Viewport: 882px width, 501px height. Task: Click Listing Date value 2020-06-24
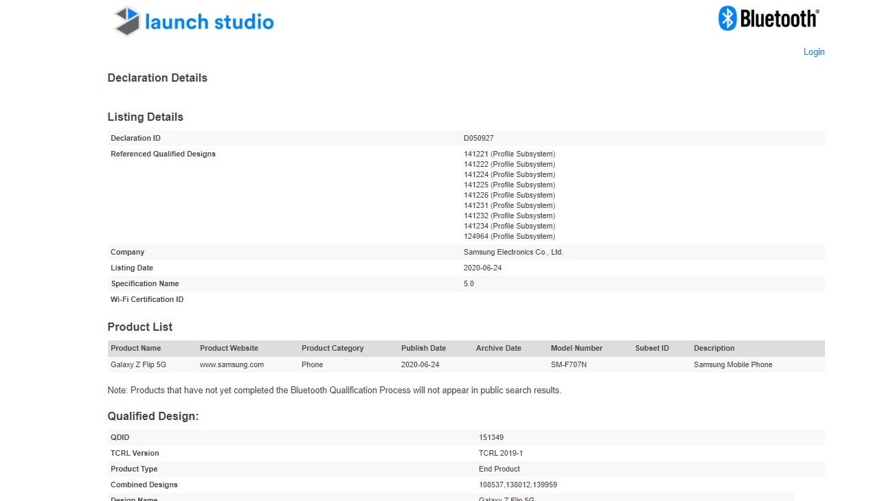point(483,268)
